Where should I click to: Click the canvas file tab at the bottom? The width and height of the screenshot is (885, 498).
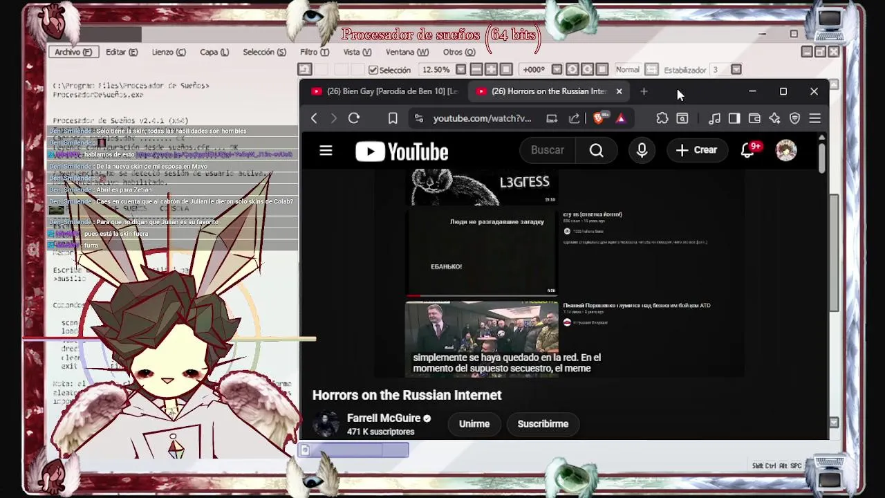coord(353,450)
